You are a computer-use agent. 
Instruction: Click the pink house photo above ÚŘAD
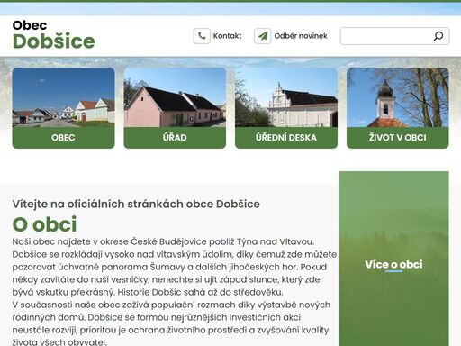click(x=175, y=97)
